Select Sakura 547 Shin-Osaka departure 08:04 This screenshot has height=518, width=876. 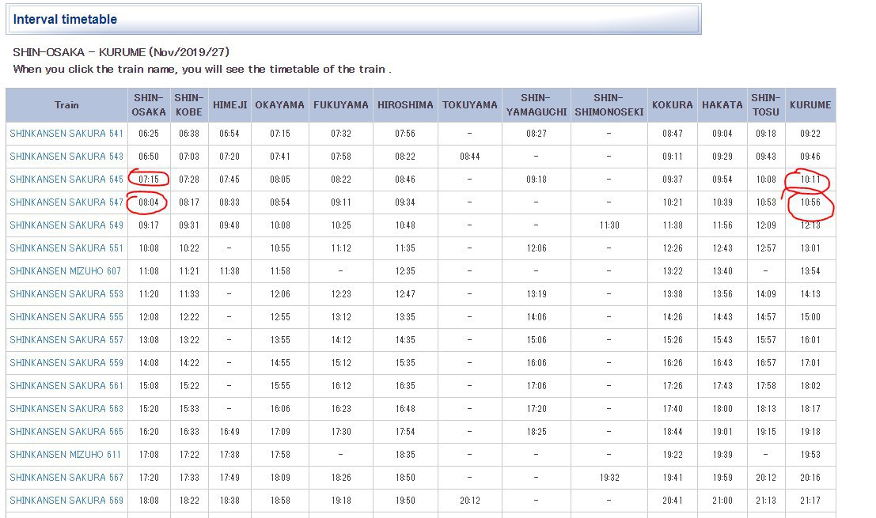(x=149, y=202)
